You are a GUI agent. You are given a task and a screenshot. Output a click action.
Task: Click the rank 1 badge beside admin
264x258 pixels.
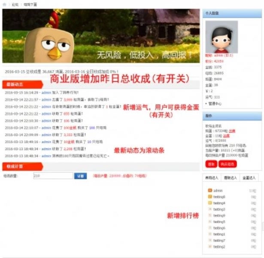[x=210, y=190]
